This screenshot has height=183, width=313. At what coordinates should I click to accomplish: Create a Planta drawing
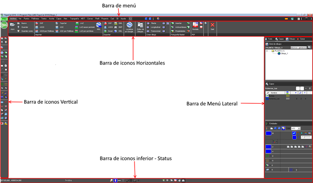(x=152, y=23)
